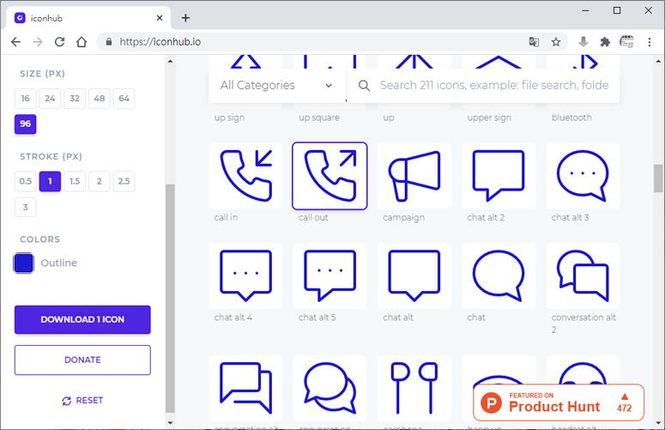This screenshot has width=665, height=430.
Task: Pick the round chat bubble icon
Action: (x=499, y=276)
